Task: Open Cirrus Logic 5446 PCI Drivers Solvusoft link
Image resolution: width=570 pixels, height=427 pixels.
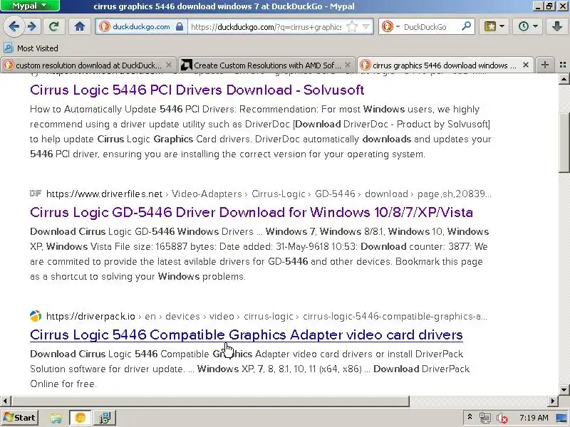Action: tap(197, 90)
